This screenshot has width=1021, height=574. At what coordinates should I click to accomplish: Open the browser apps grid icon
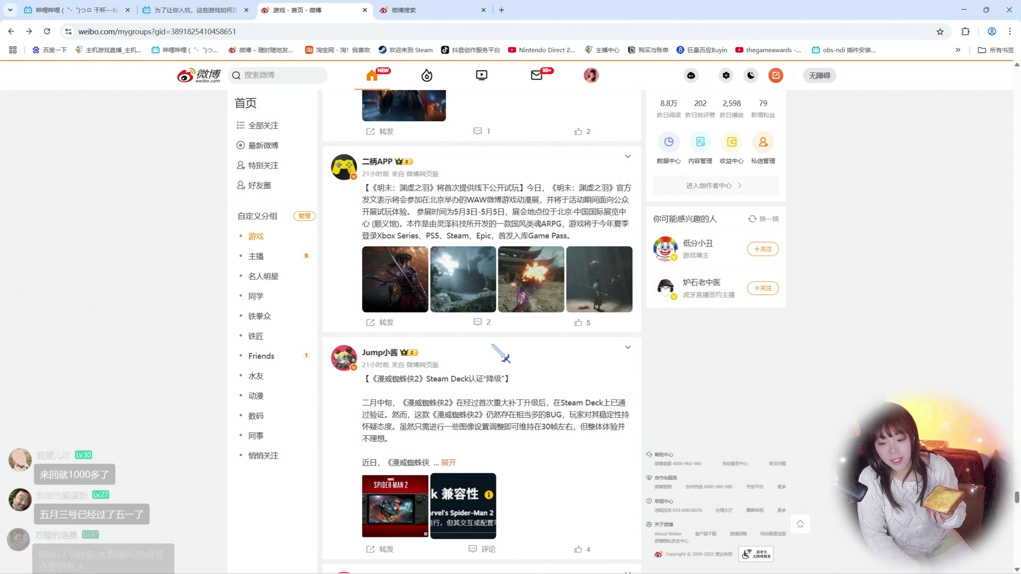point(13,50)
